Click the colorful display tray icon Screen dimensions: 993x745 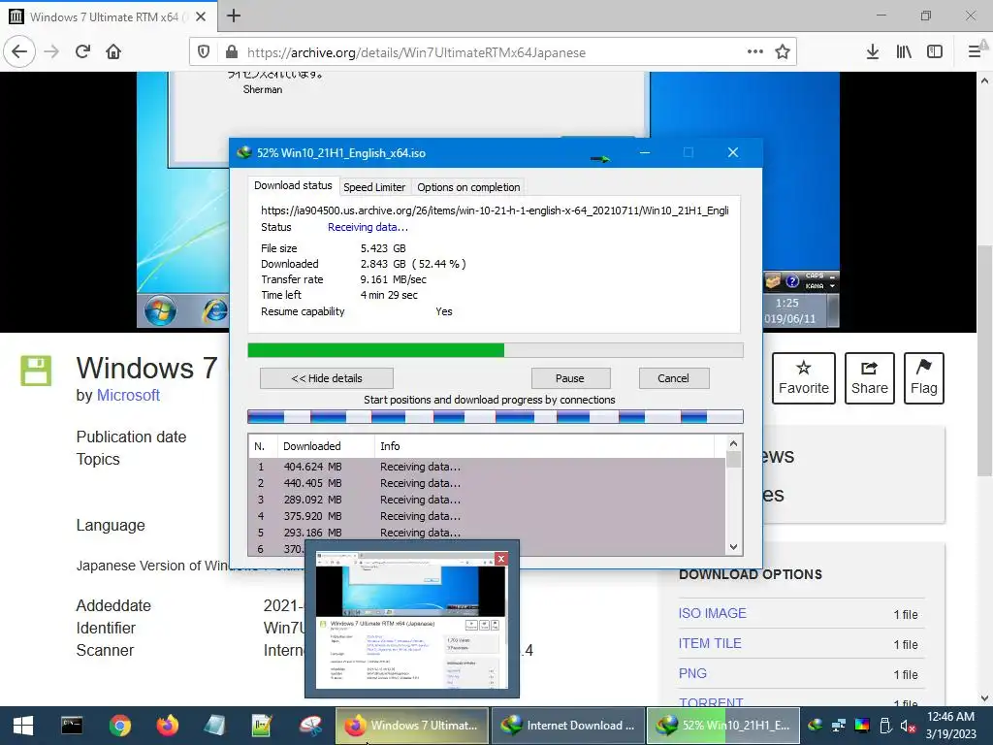pyautogui.click(x=862, y=726)
